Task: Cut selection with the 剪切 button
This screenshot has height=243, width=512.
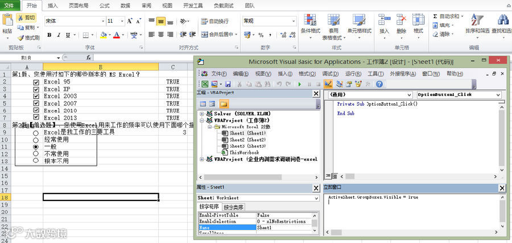Action: click(x=26, y=18)
